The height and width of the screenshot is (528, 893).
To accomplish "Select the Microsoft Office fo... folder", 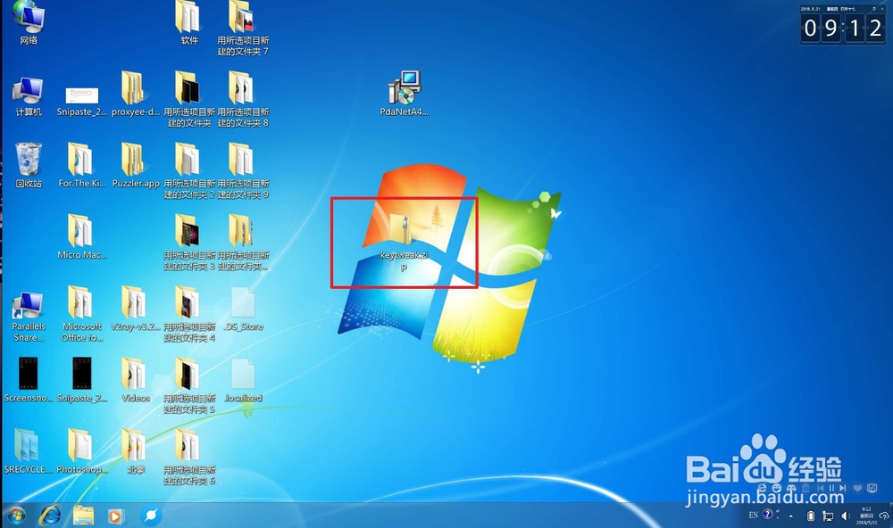I will [x=82, y=314].
